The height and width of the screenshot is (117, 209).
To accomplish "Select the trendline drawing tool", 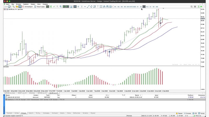I will click(x=88, y=7).
